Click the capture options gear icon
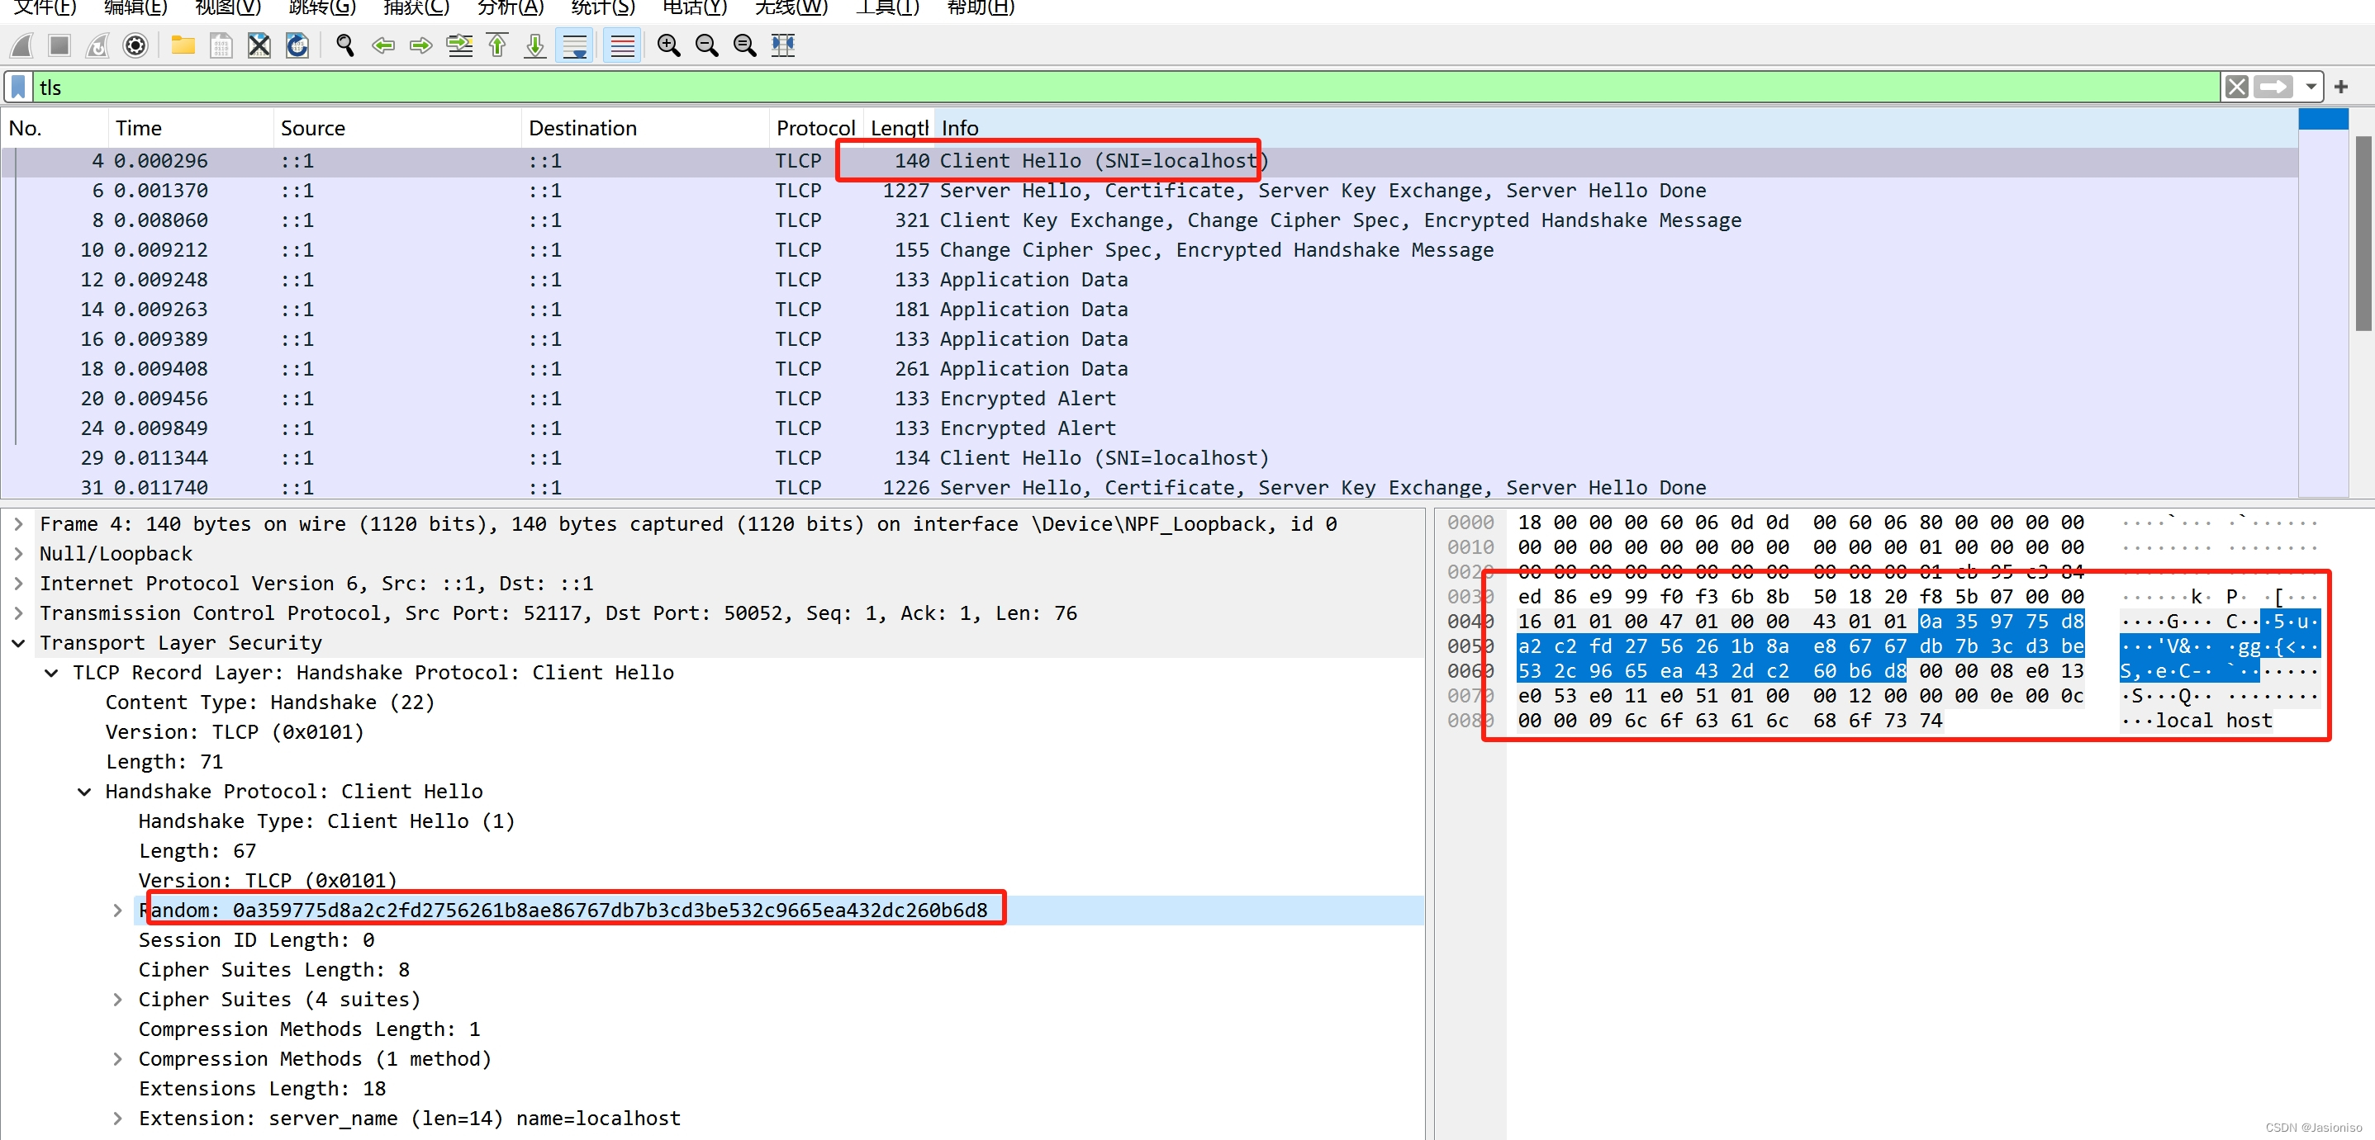Image resolution: width=2375 pixels, height=1140 pixels. 135,45
